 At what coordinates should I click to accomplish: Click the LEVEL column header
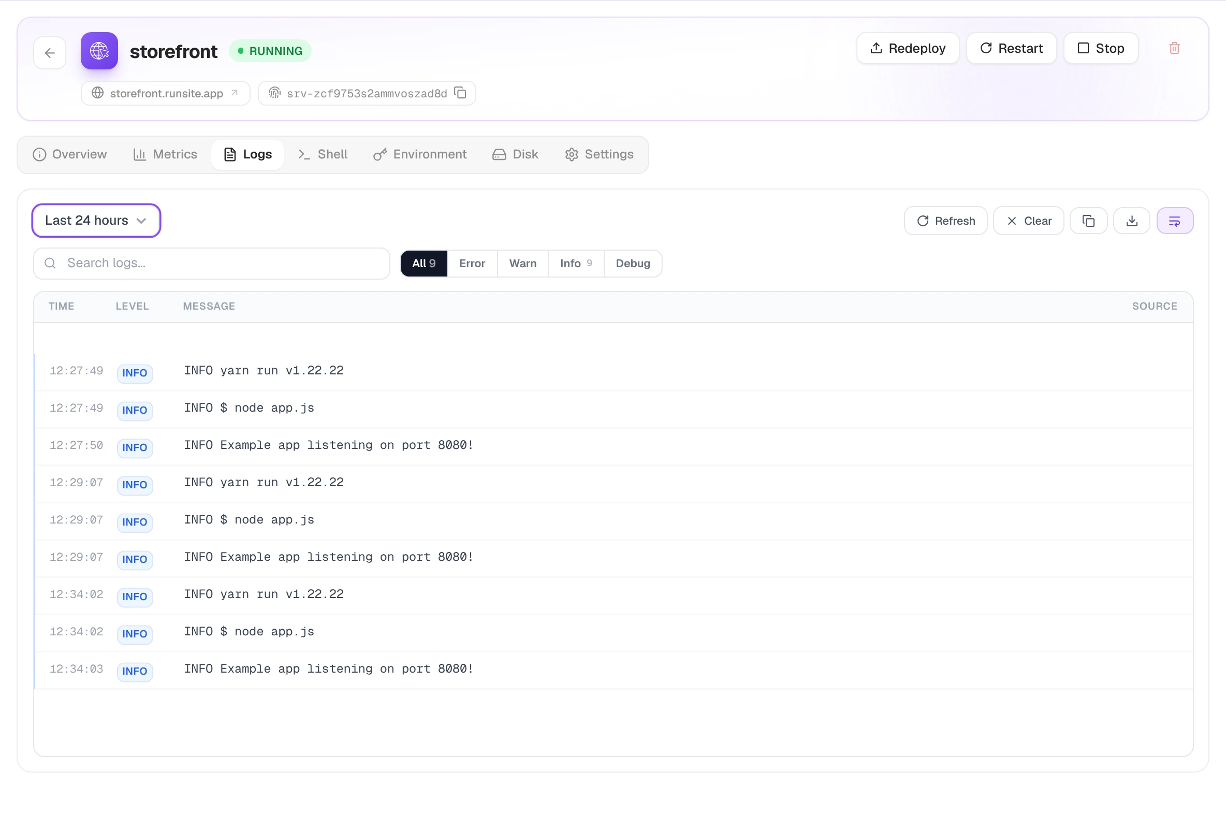(x=133, y=307)
